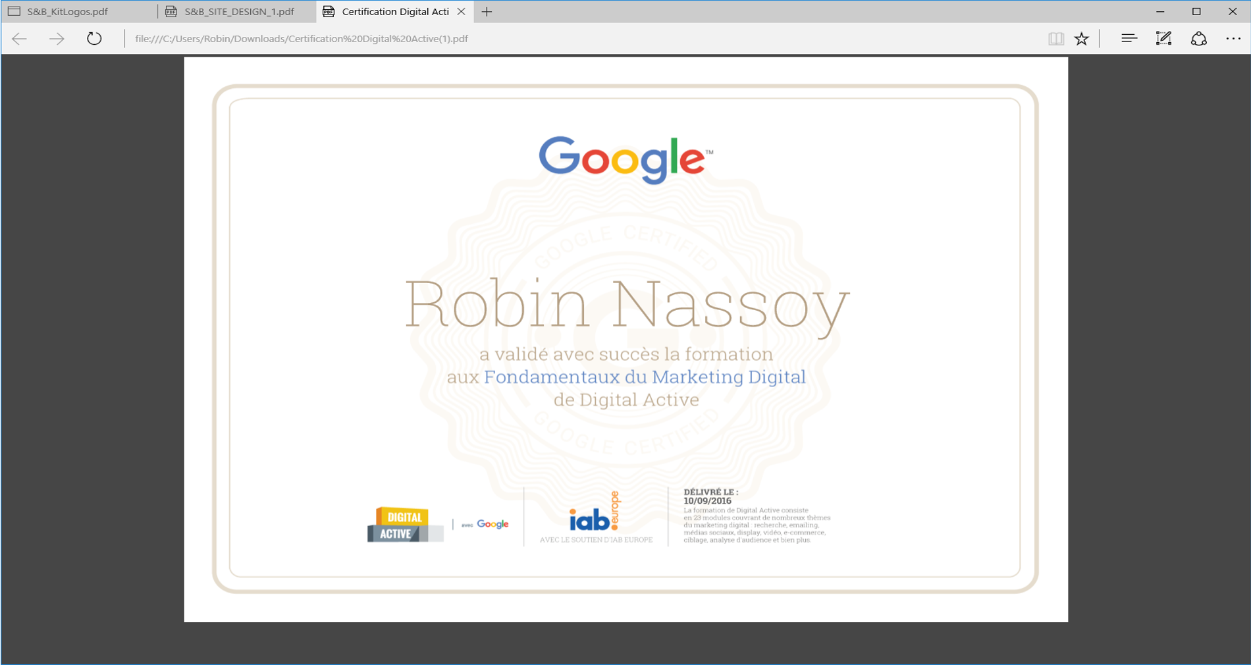Viewport: 1251px width, 665px height.
Task: Refresh the current PDF page
Action: 93,38
